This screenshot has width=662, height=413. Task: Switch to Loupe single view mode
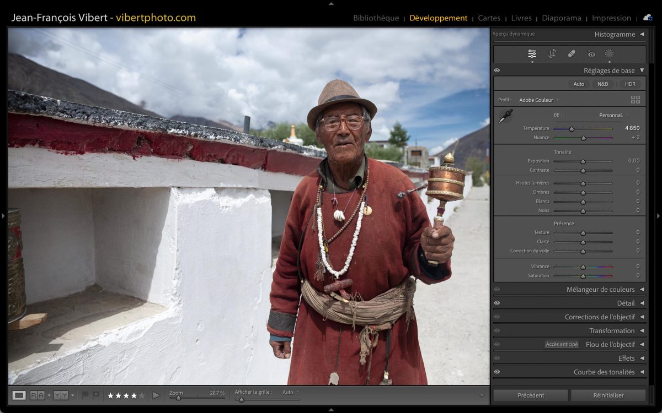tap(19, 395)
